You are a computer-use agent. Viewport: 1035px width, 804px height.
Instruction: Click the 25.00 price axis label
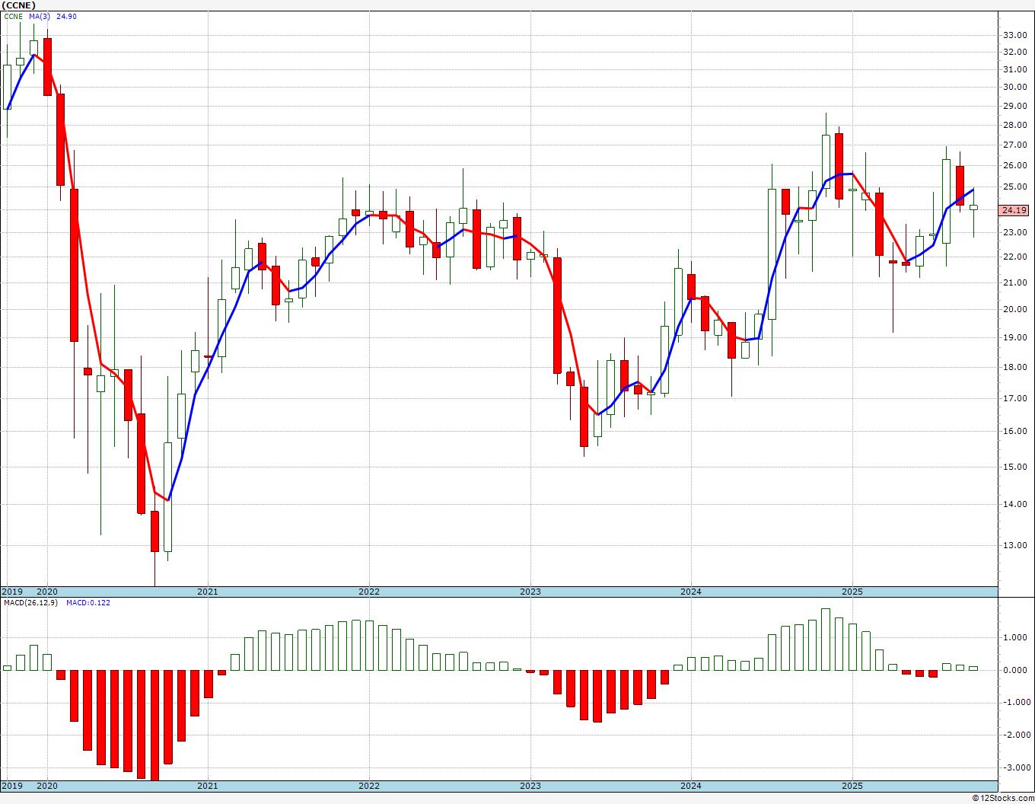point(1014,187)
